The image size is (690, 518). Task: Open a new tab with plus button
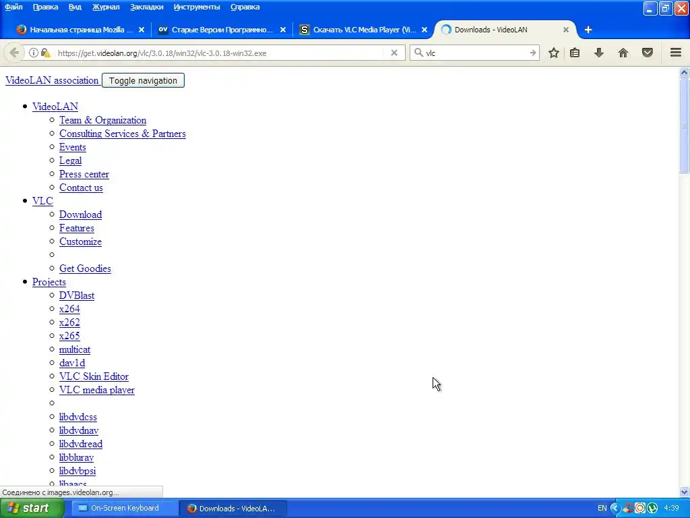coord(588,30)
